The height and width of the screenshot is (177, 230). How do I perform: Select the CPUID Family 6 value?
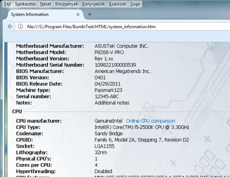(142, 140)
